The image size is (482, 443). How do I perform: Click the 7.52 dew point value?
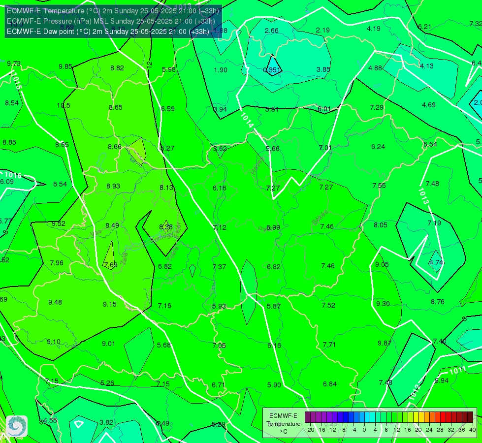[328, 305]
